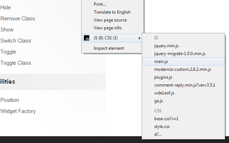Select Translate to English menu entry
The image size is (229, 143).
coord(112,12)
